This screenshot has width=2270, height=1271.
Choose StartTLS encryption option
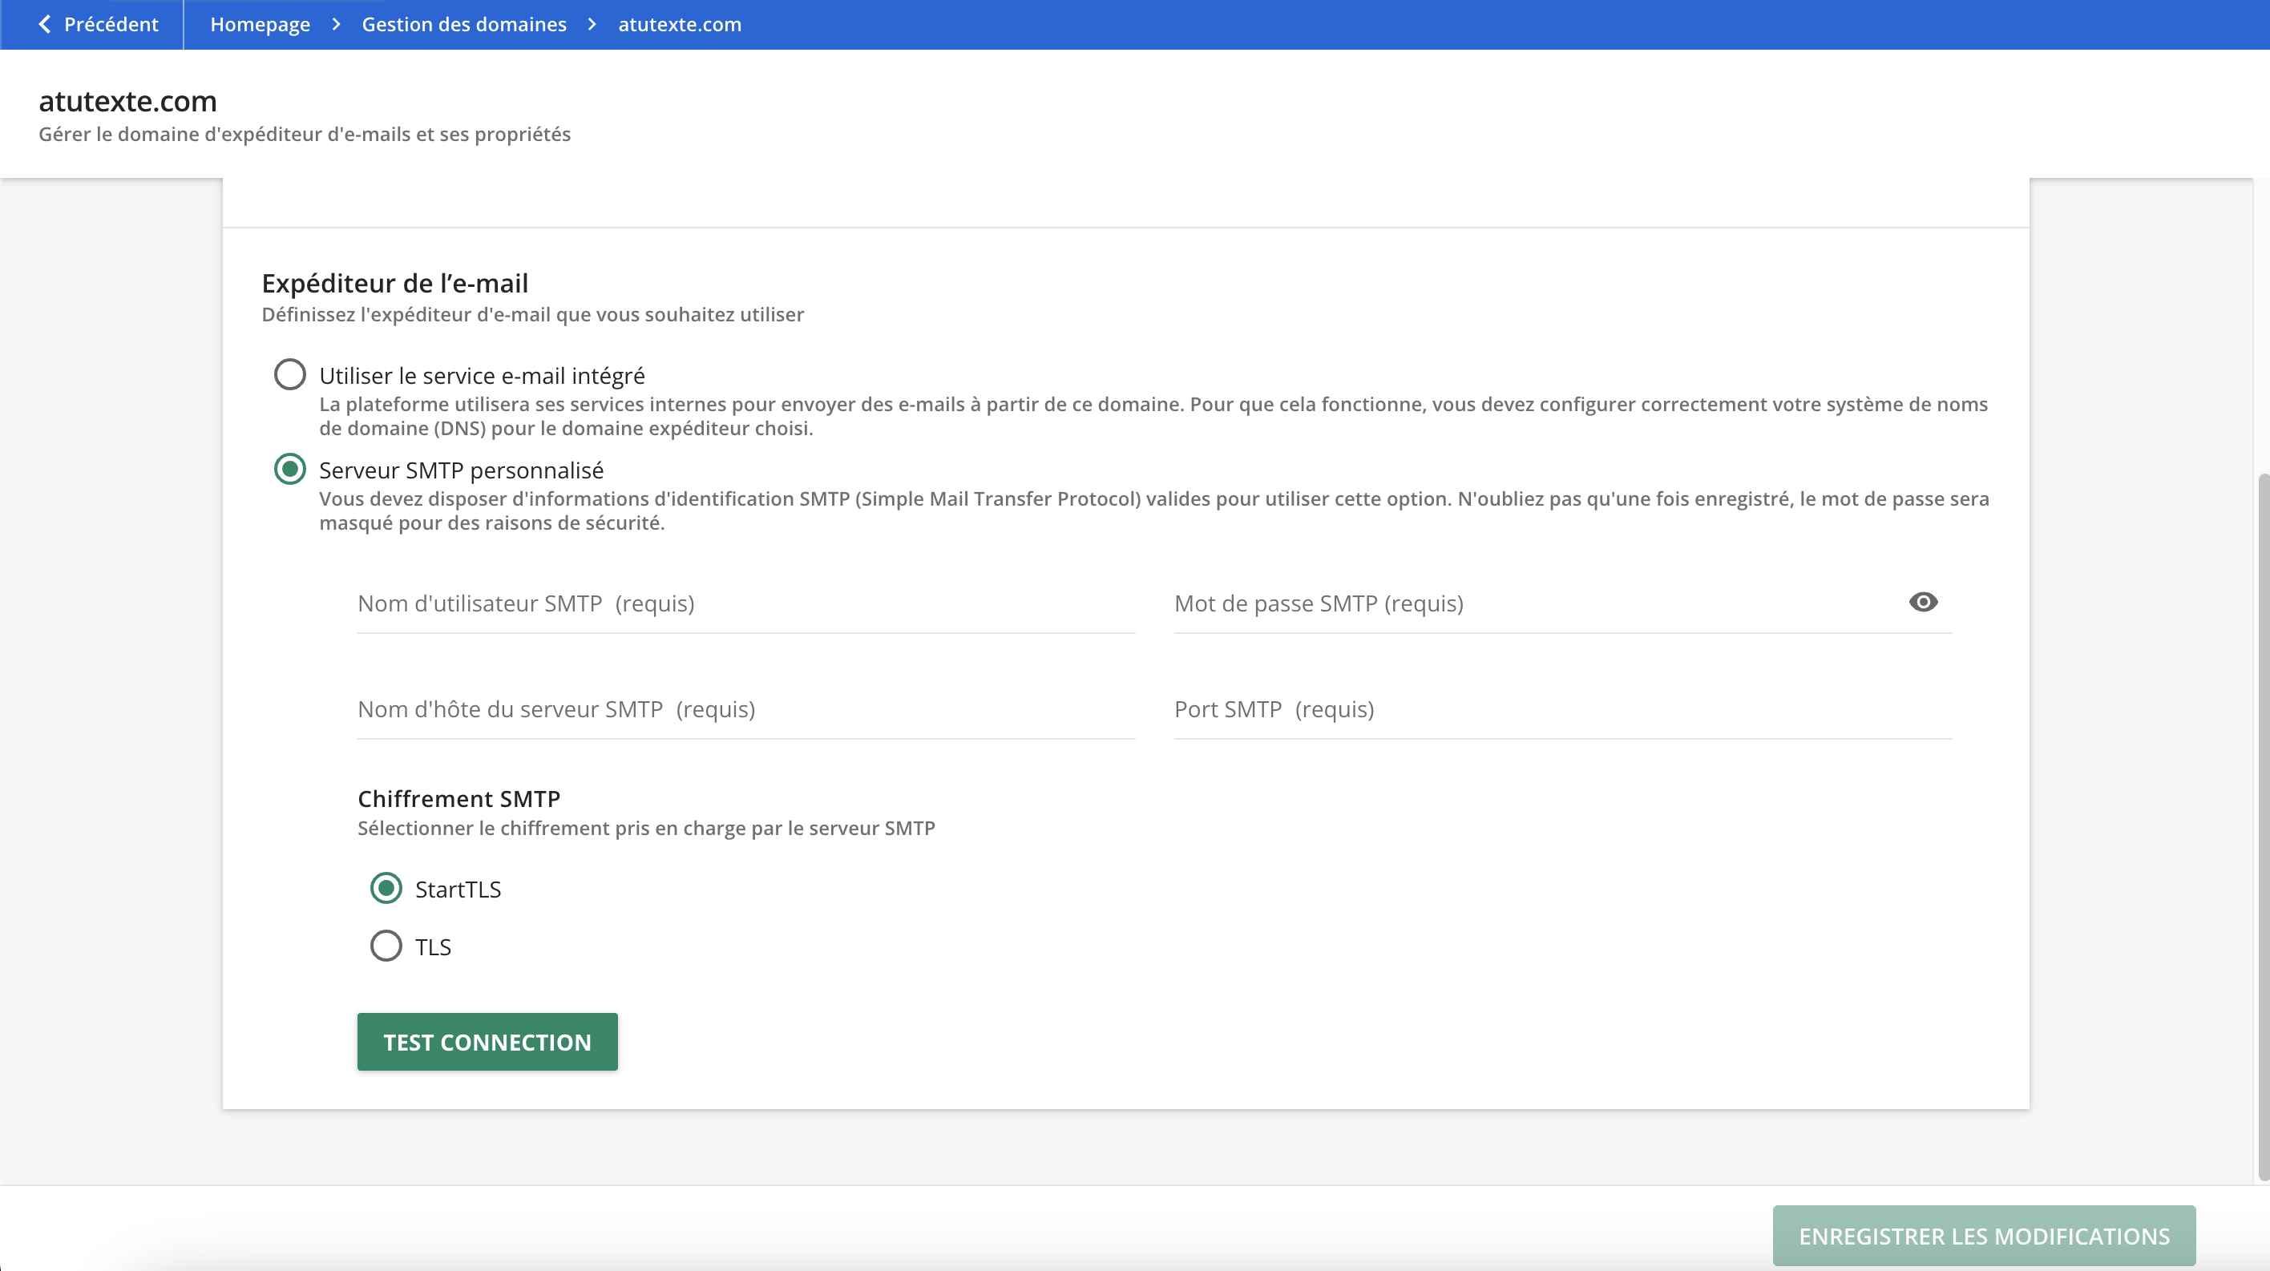tap(386, 888)
